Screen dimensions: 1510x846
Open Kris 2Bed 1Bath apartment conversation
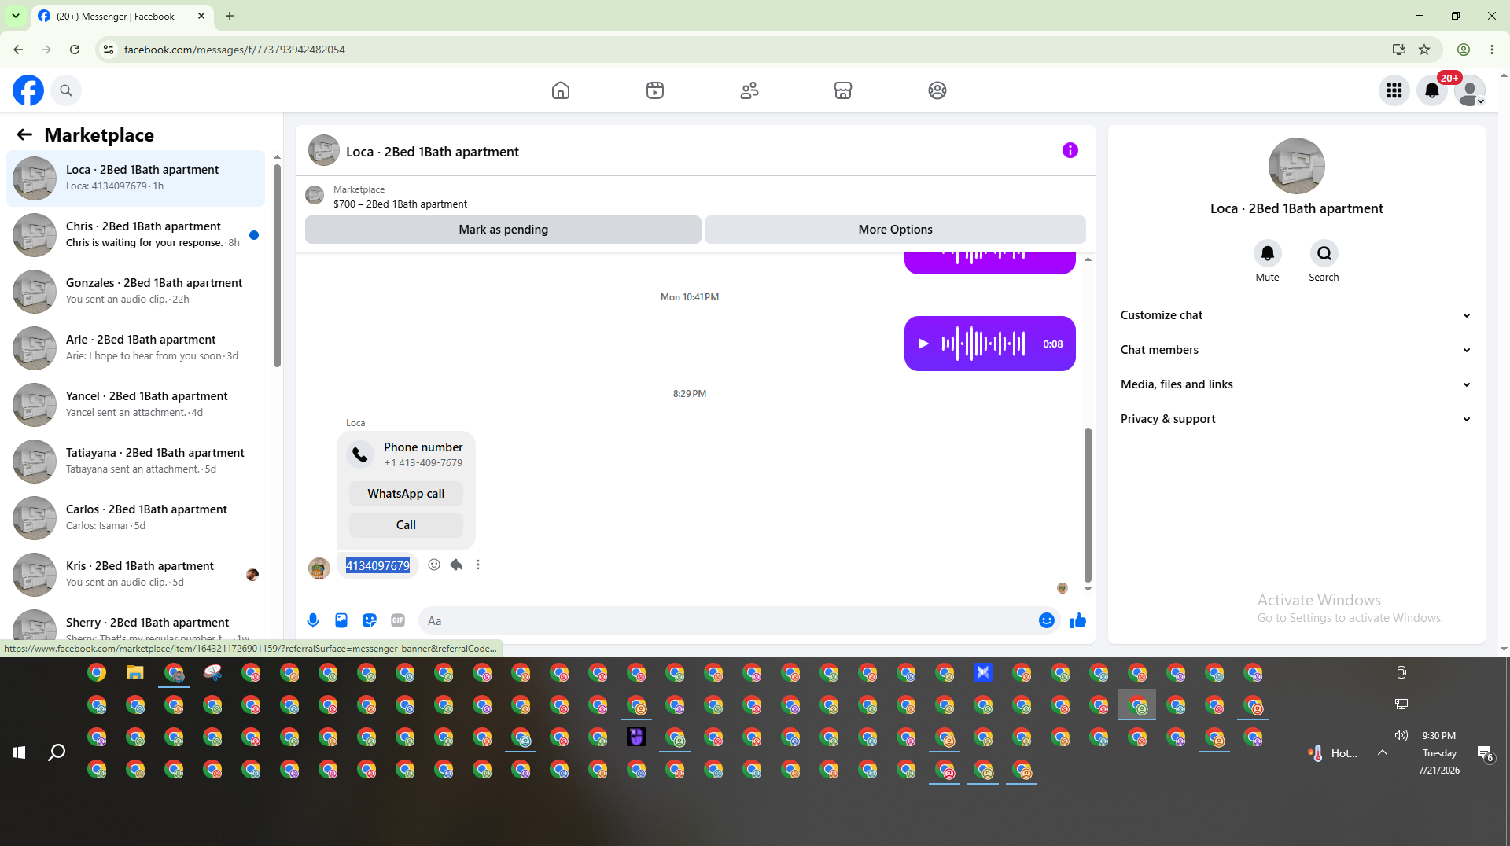tap(136, 575)
